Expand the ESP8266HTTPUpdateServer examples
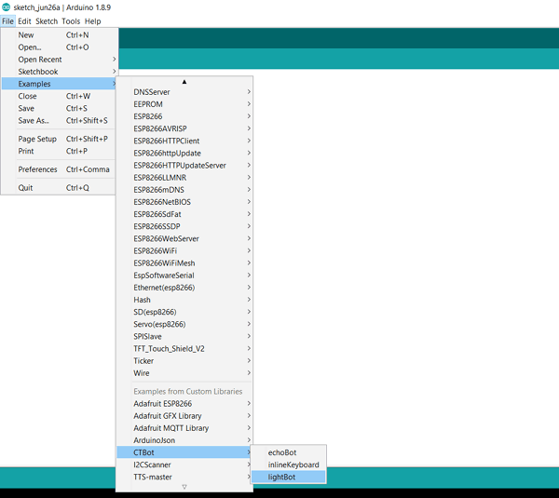The width and height of the screenshot is (559, 498). (184, 165)
